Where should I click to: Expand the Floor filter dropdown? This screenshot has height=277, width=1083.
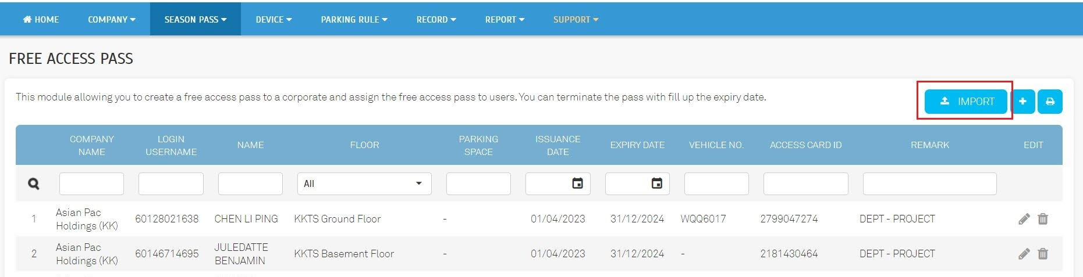tap(364, 184)
